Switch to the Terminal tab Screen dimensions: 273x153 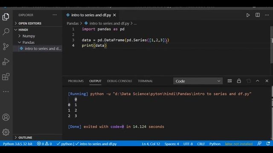(145, 81)
